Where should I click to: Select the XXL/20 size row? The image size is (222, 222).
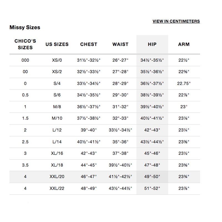pyautogui.click(x=105, y=177)
